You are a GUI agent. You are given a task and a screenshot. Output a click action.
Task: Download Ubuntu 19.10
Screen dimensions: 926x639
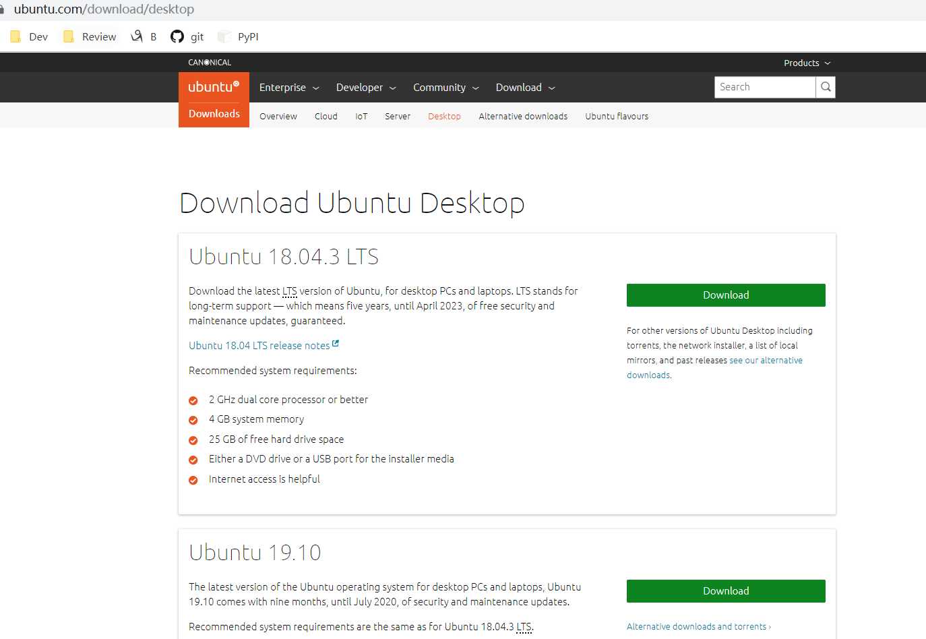(726, 591)
